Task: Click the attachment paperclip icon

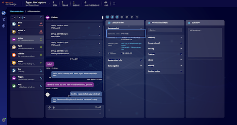Action: click(x=53, y=107)
